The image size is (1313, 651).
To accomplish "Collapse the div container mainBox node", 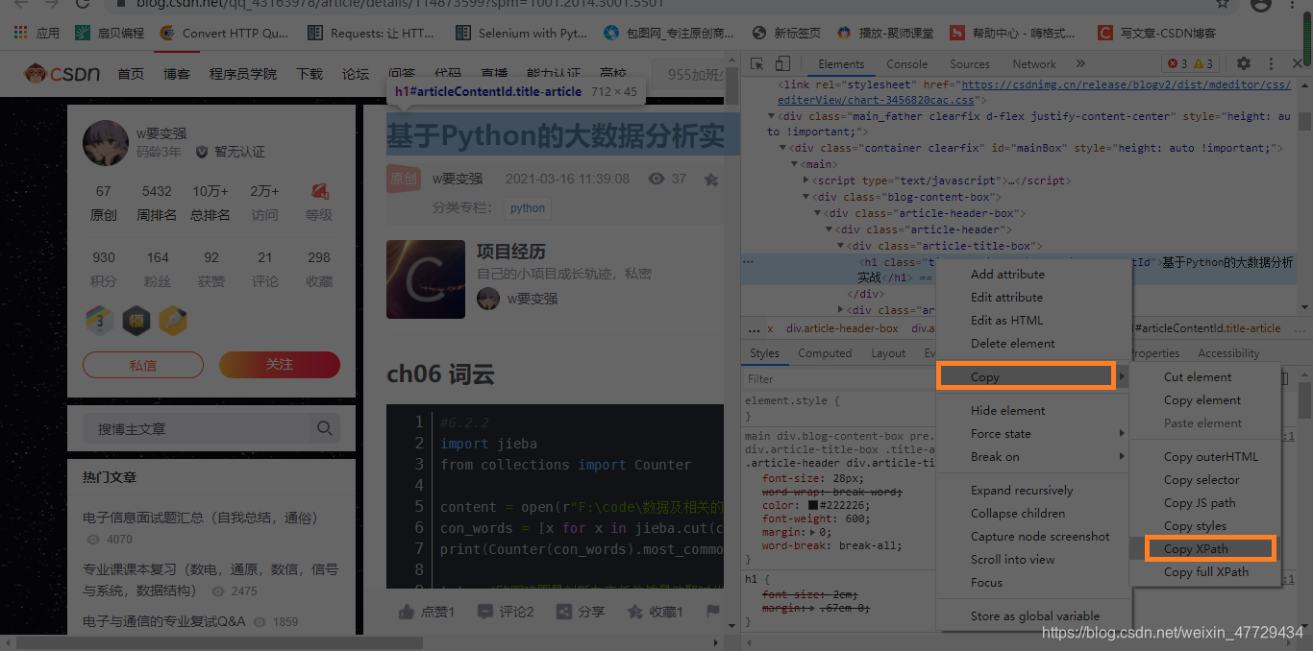I will tap(782, 148).
